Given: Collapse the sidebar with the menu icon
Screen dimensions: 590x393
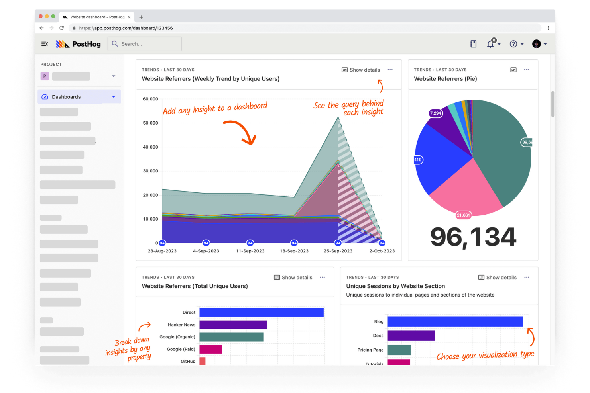Looking at the screenshot, I should pyautogui.click(x=45, y=44).
